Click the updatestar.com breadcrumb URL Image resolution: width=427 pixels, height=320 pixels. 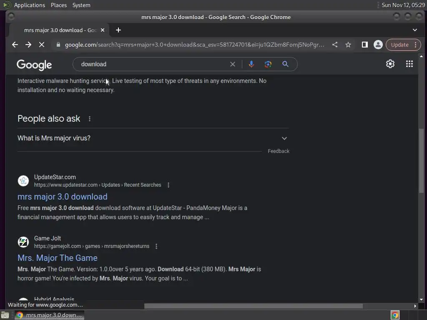(x=98, y=185)
